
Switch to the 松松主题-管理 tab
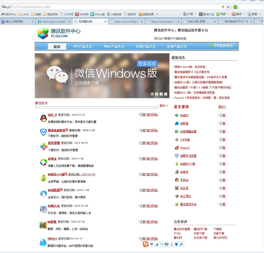point(197,22)
